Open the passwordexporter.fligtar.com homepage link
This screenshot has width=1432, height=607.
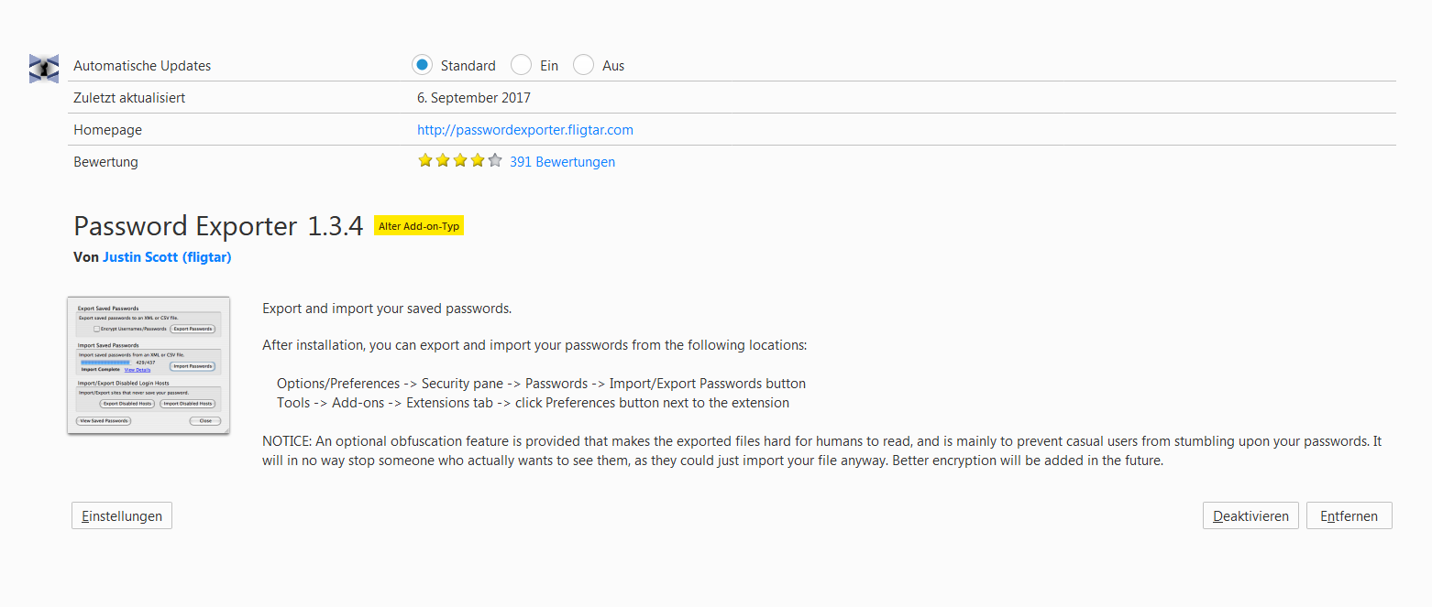(524, 130)
